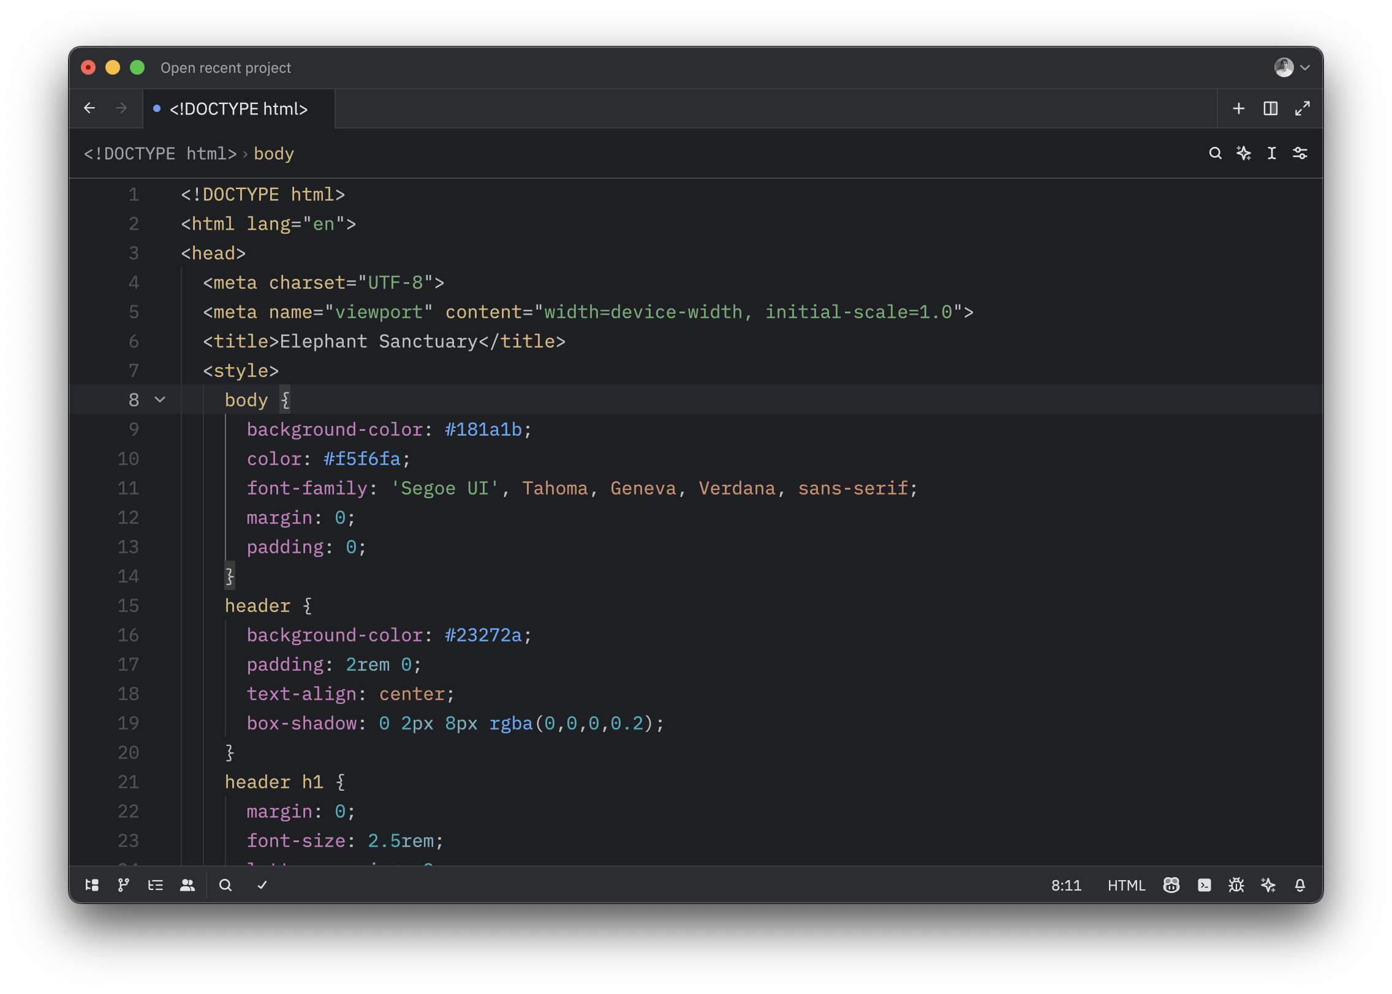This screenshot has width=1392, height=994.
Task: Click the <style> tag on line 7
Action: pyautogui.click(x=241, y=371)
